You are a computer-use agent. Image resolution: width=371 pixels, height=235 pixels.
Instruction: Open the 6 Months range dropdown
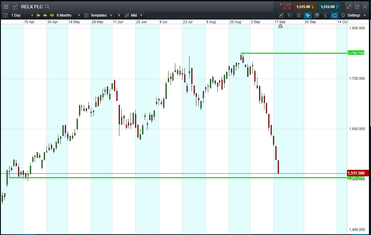coord(68,15)
